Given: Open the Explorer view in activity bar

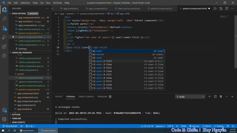Looking at the screenshot, I should coord(4,10).
